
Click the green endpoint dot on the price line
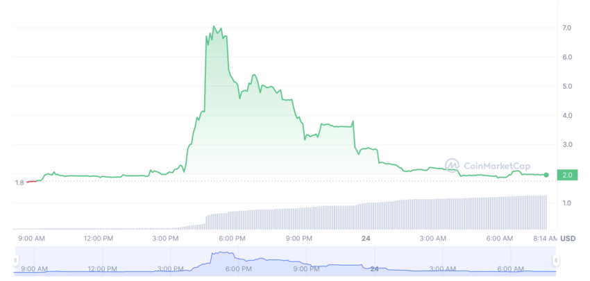coord(546,175)
